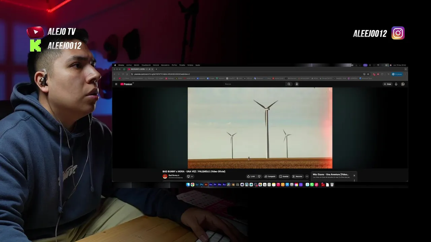Image resolution: width=431 pixels, height=242 pixels.
Task: Open the Trash in the Dock
Action: coord(332,185)
